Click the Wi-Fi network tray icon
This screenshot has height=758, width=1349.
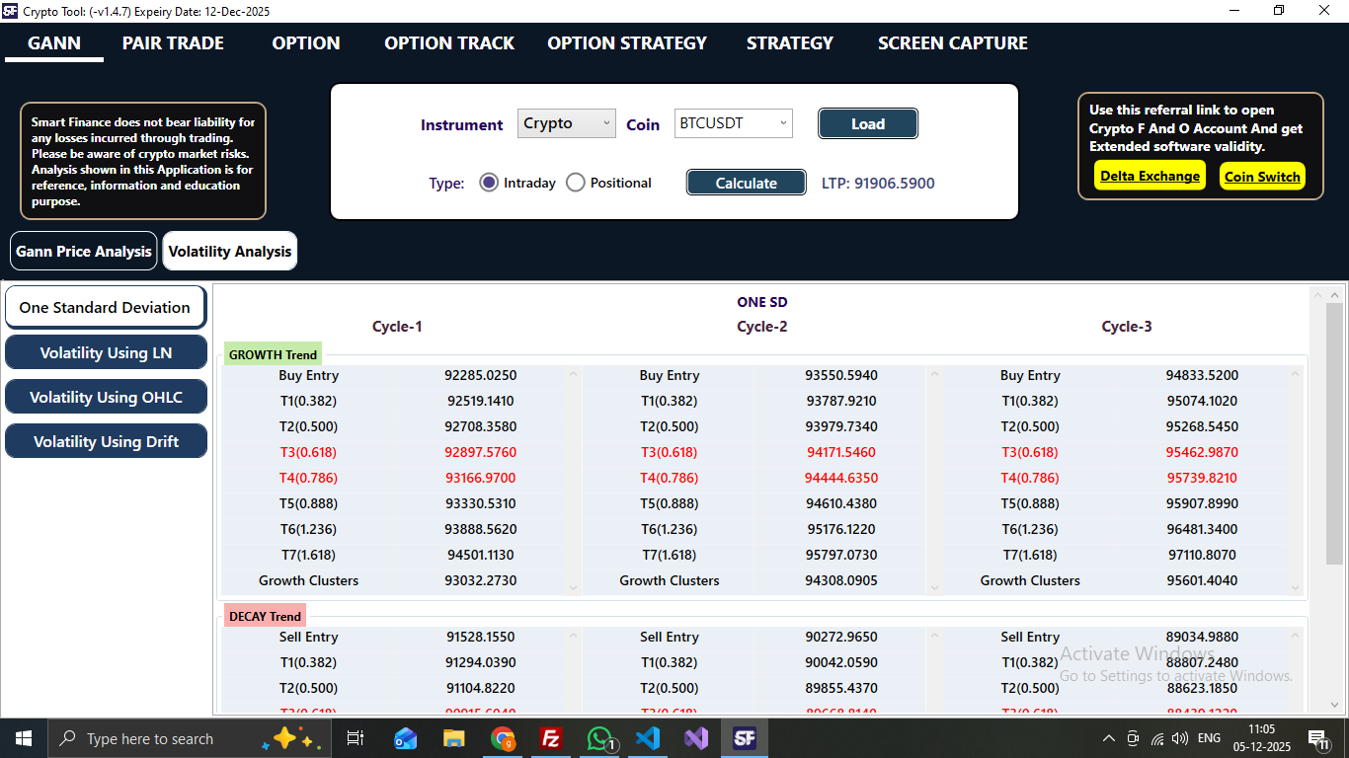1156,737
